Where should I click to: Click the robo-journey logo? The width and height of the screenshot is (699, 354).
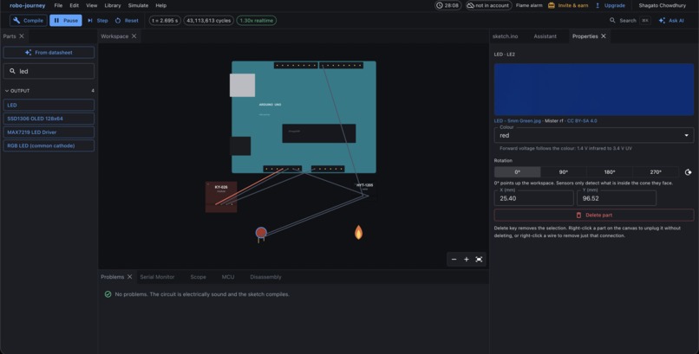(27, 5)
